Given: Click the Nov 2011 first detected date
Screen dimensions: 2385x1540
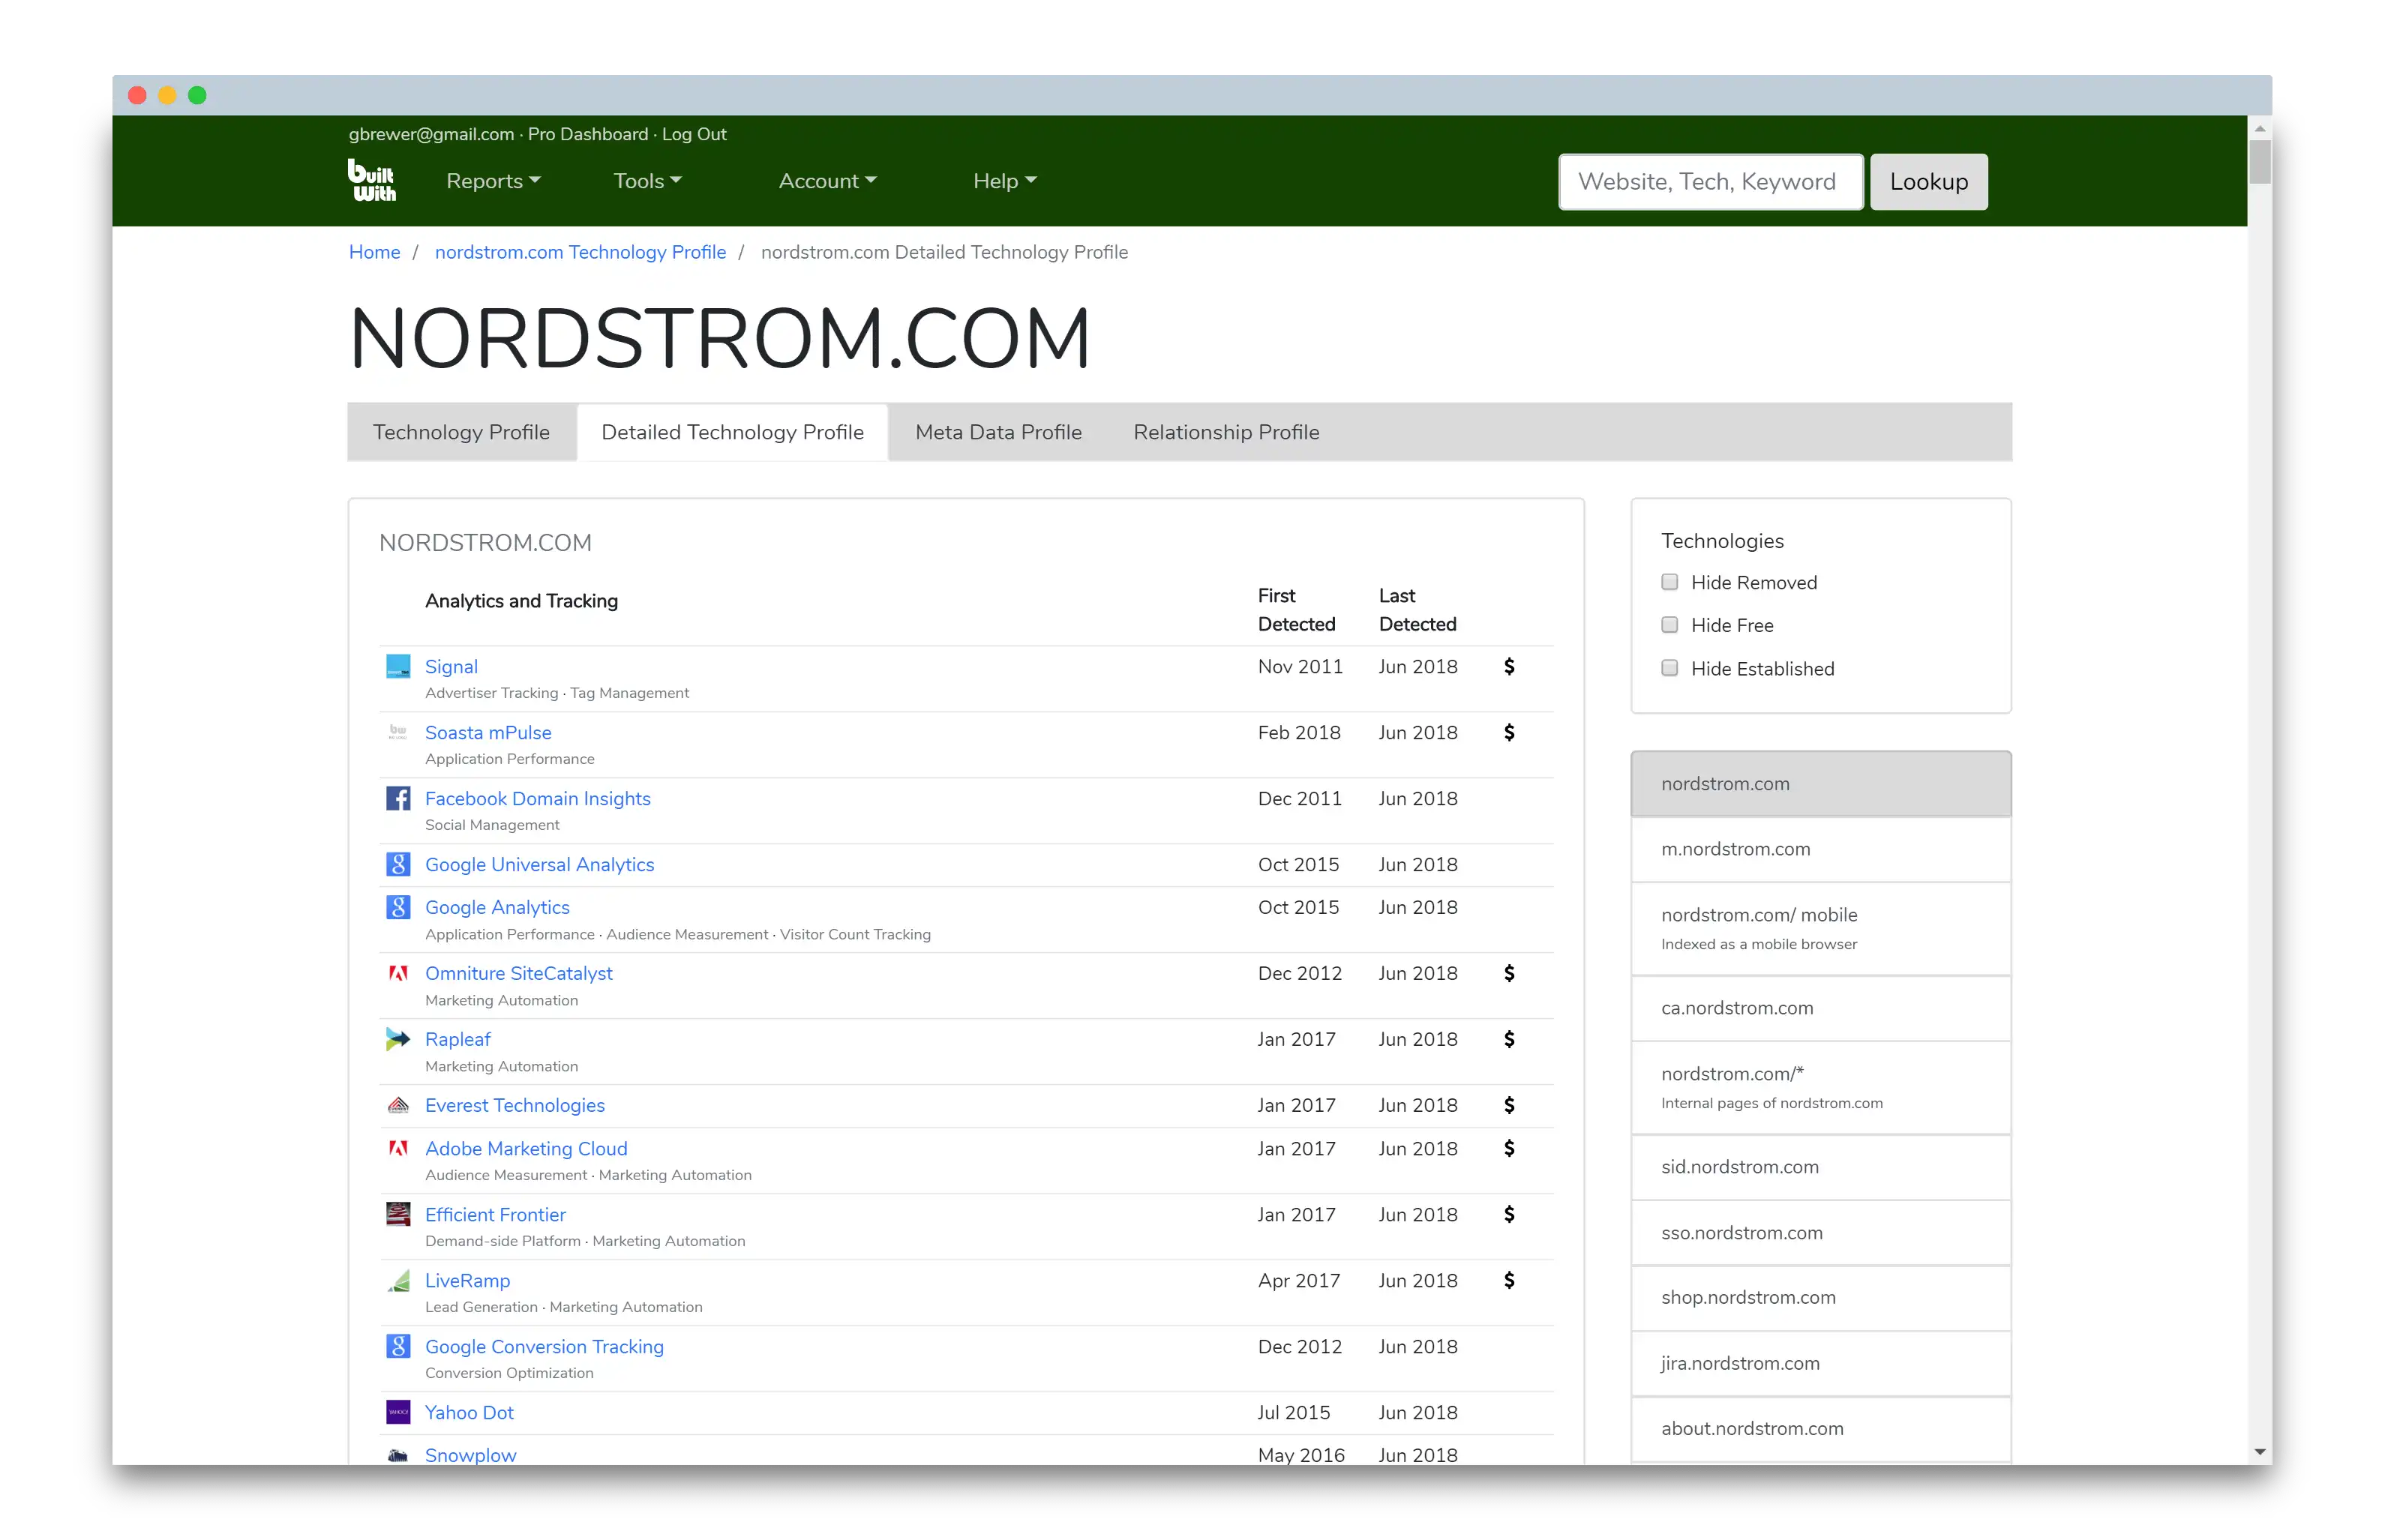Looking at the screenshot, I should [1300, 666].
